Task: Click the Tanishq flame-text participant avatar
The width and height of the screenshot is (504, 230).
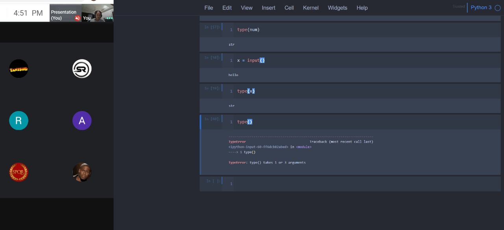Action: click(x=19, y=69)
